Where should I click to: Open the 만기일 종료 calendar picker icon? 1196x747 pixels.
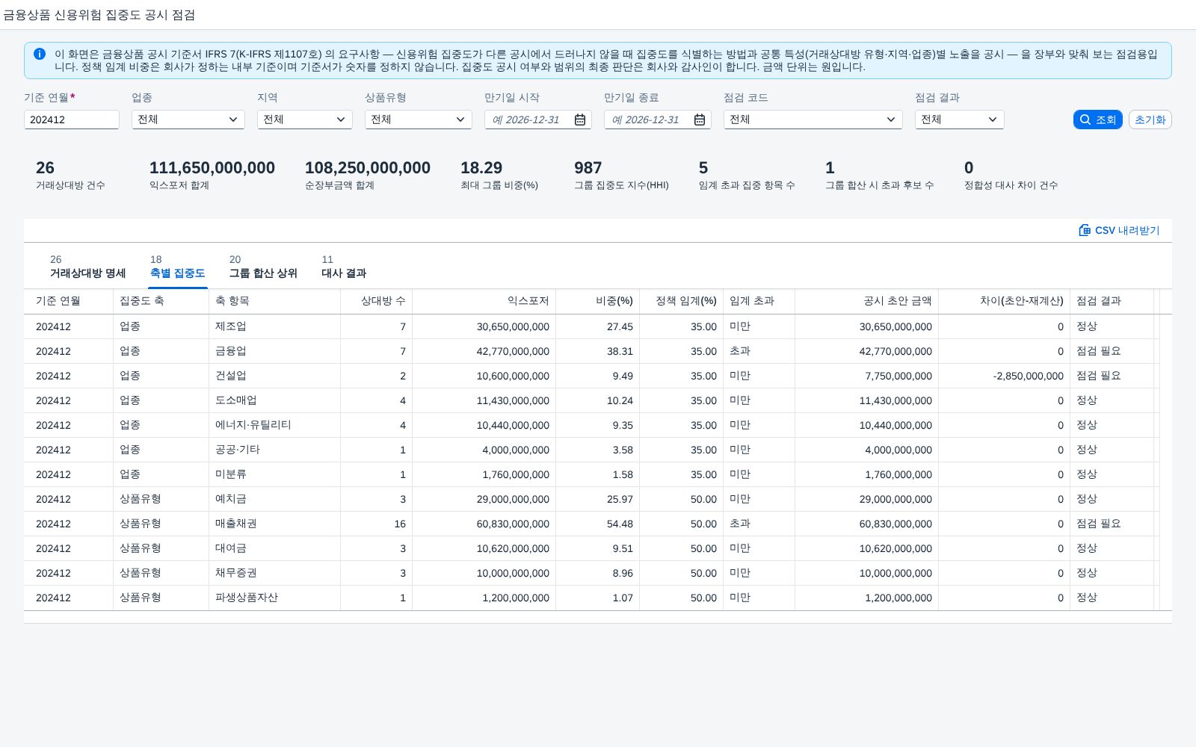pos(700,120)
